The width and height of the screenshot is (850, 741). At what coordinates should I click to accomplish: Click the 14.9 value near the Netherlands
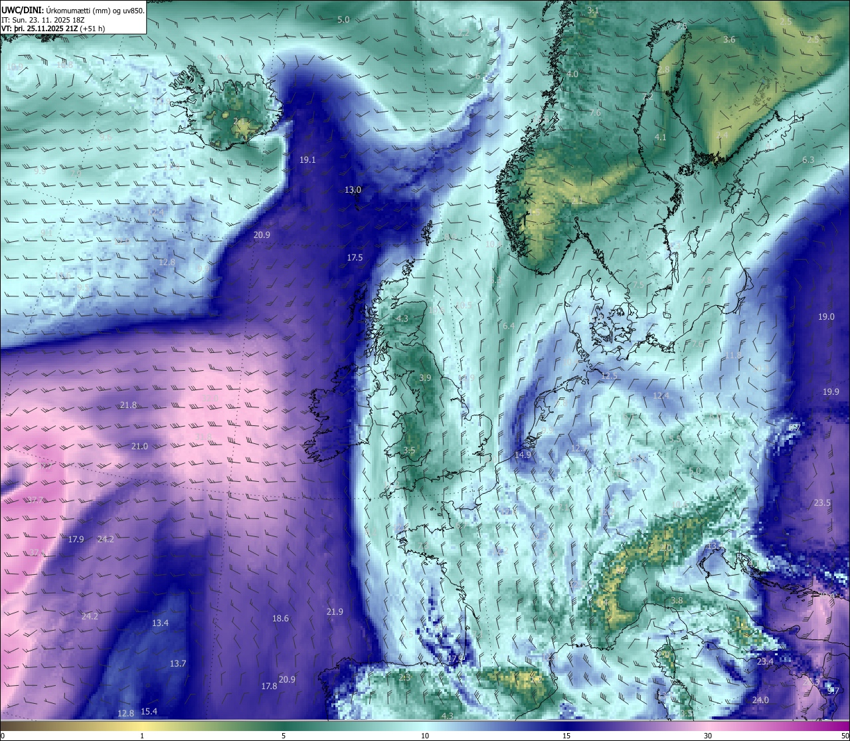523,455
